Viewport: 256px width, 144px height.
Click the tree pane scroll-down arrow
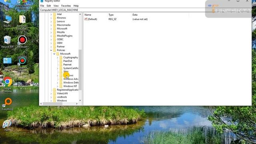80,100
